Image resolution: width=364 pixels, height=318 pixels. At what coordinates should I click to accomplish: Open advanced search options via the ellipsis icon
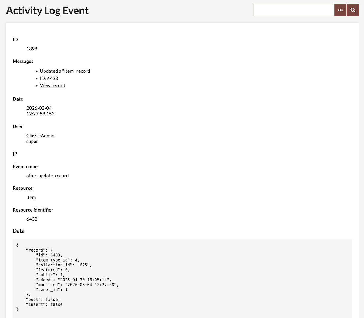click(x=340, y=10)
